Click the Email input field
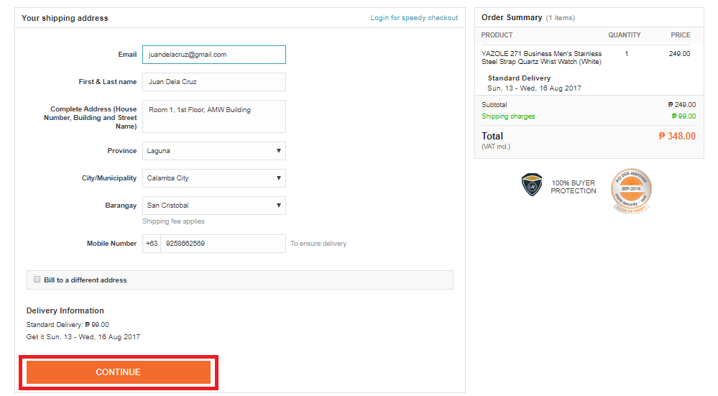This screenshot has width=718, height=396. [x=213, y=55]
